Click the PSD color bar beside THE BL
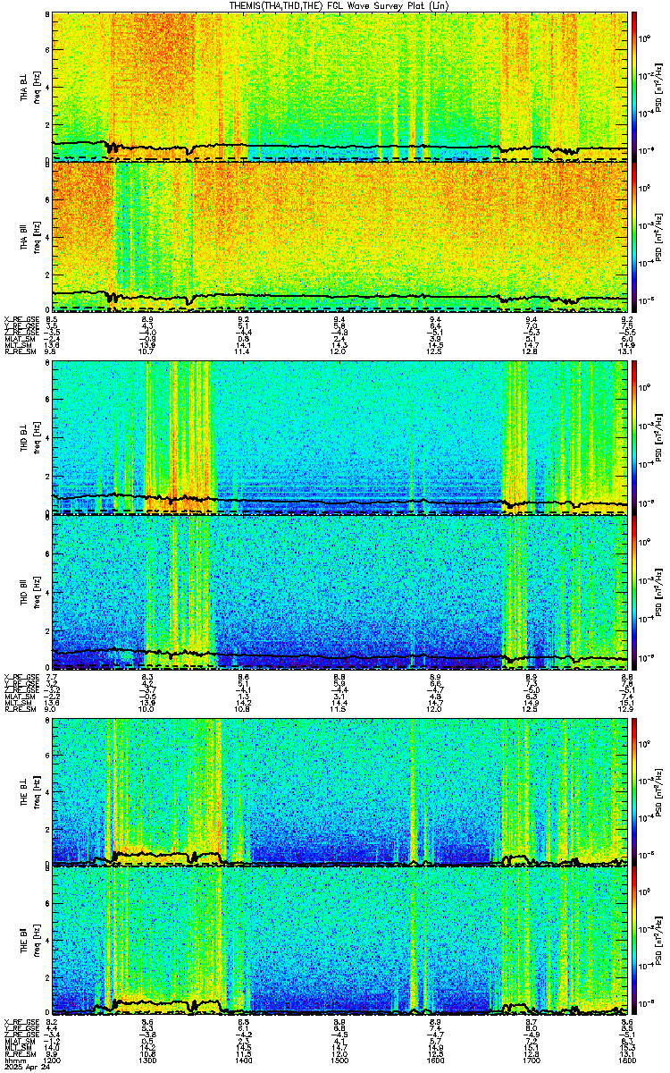 pos(634,790)
